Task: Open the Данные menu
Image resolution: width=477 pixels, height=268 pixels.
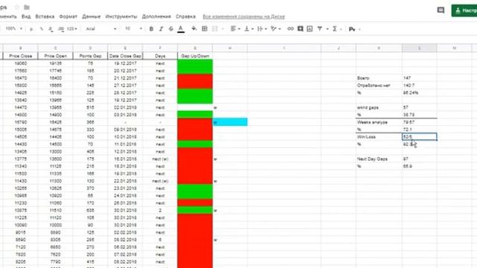Action: pyautogui.click(x=91, y=16)
